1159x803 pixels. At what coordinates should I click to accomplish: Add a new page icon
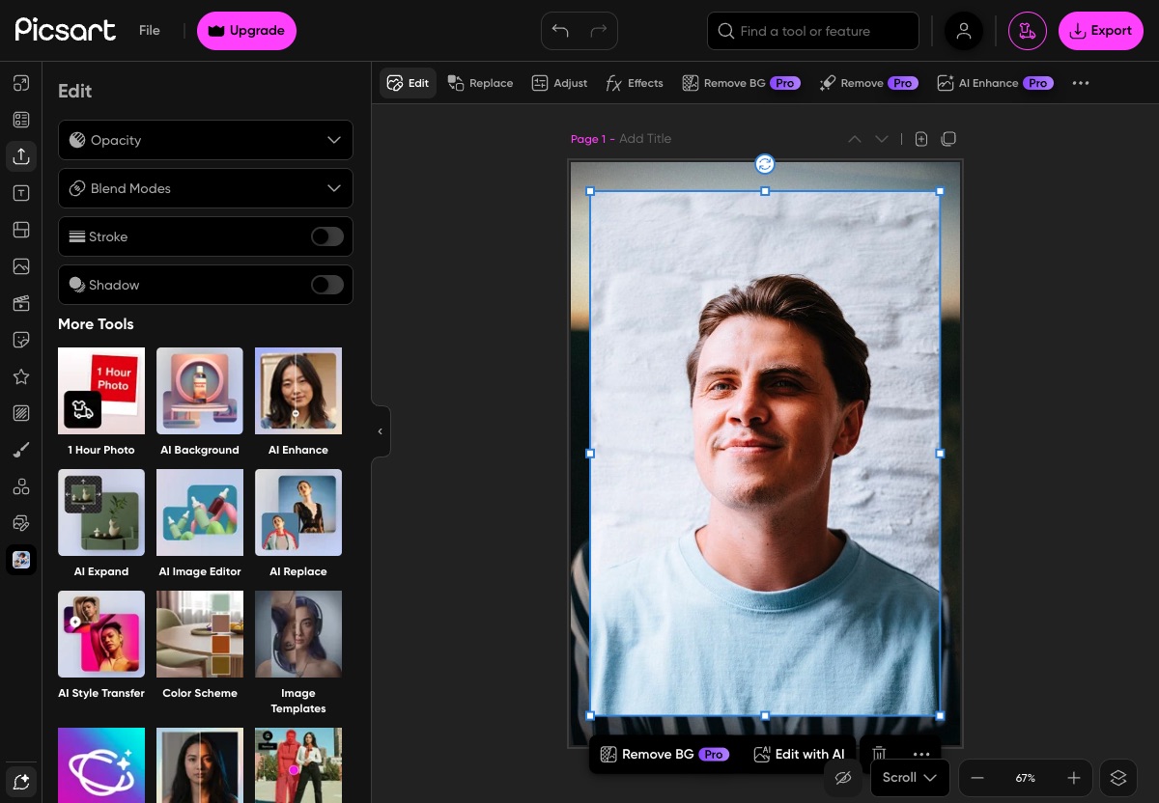click(x=921, y=139)
